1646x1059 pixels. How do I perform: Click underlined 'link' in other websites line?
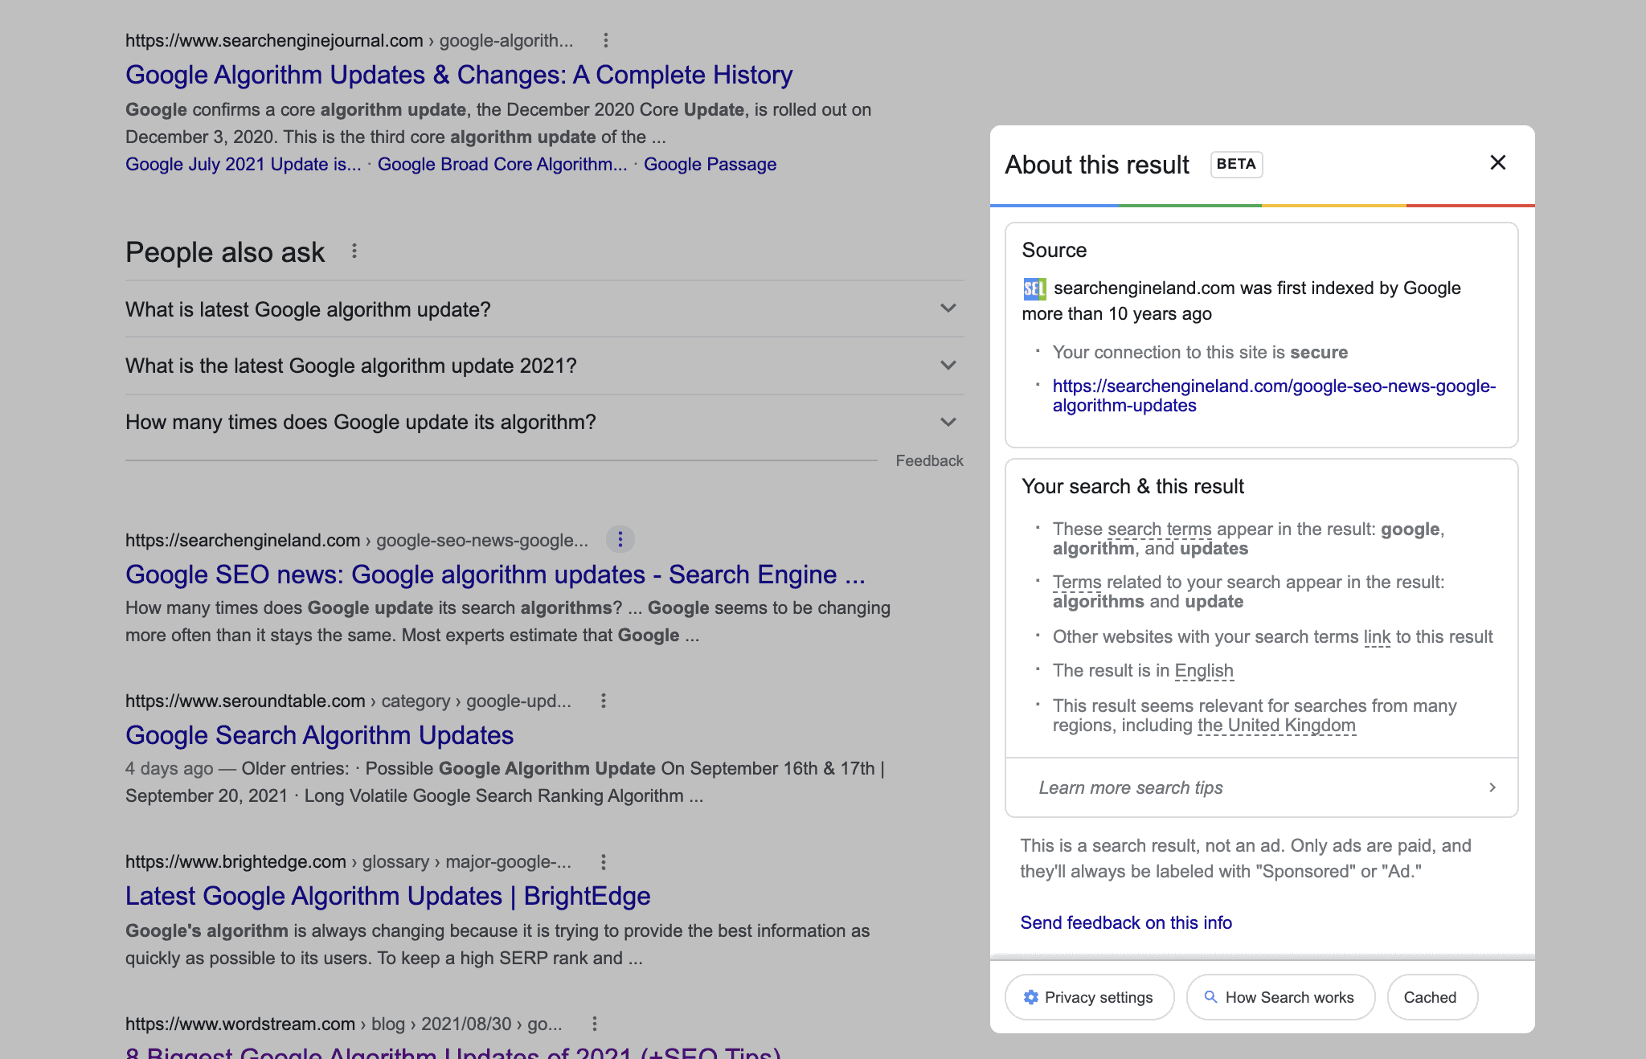1377,637
